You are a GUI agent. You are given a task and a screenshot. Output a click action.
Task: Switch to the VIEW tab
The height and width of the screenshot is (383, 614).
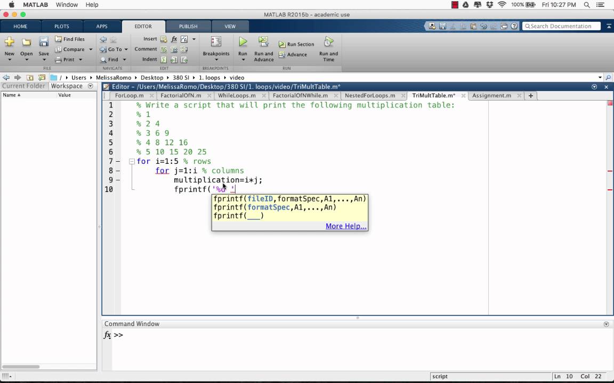point(230,26)
